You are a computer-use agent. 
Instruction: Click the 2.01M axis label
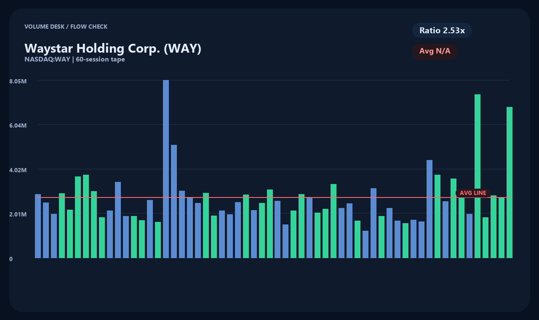click(18, 214)
